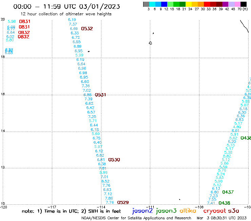Image resolution: width=251 pixels, height=221 pixels.
Task: Pick the bright red legend swatch
Action: click(x=207, y=4)
